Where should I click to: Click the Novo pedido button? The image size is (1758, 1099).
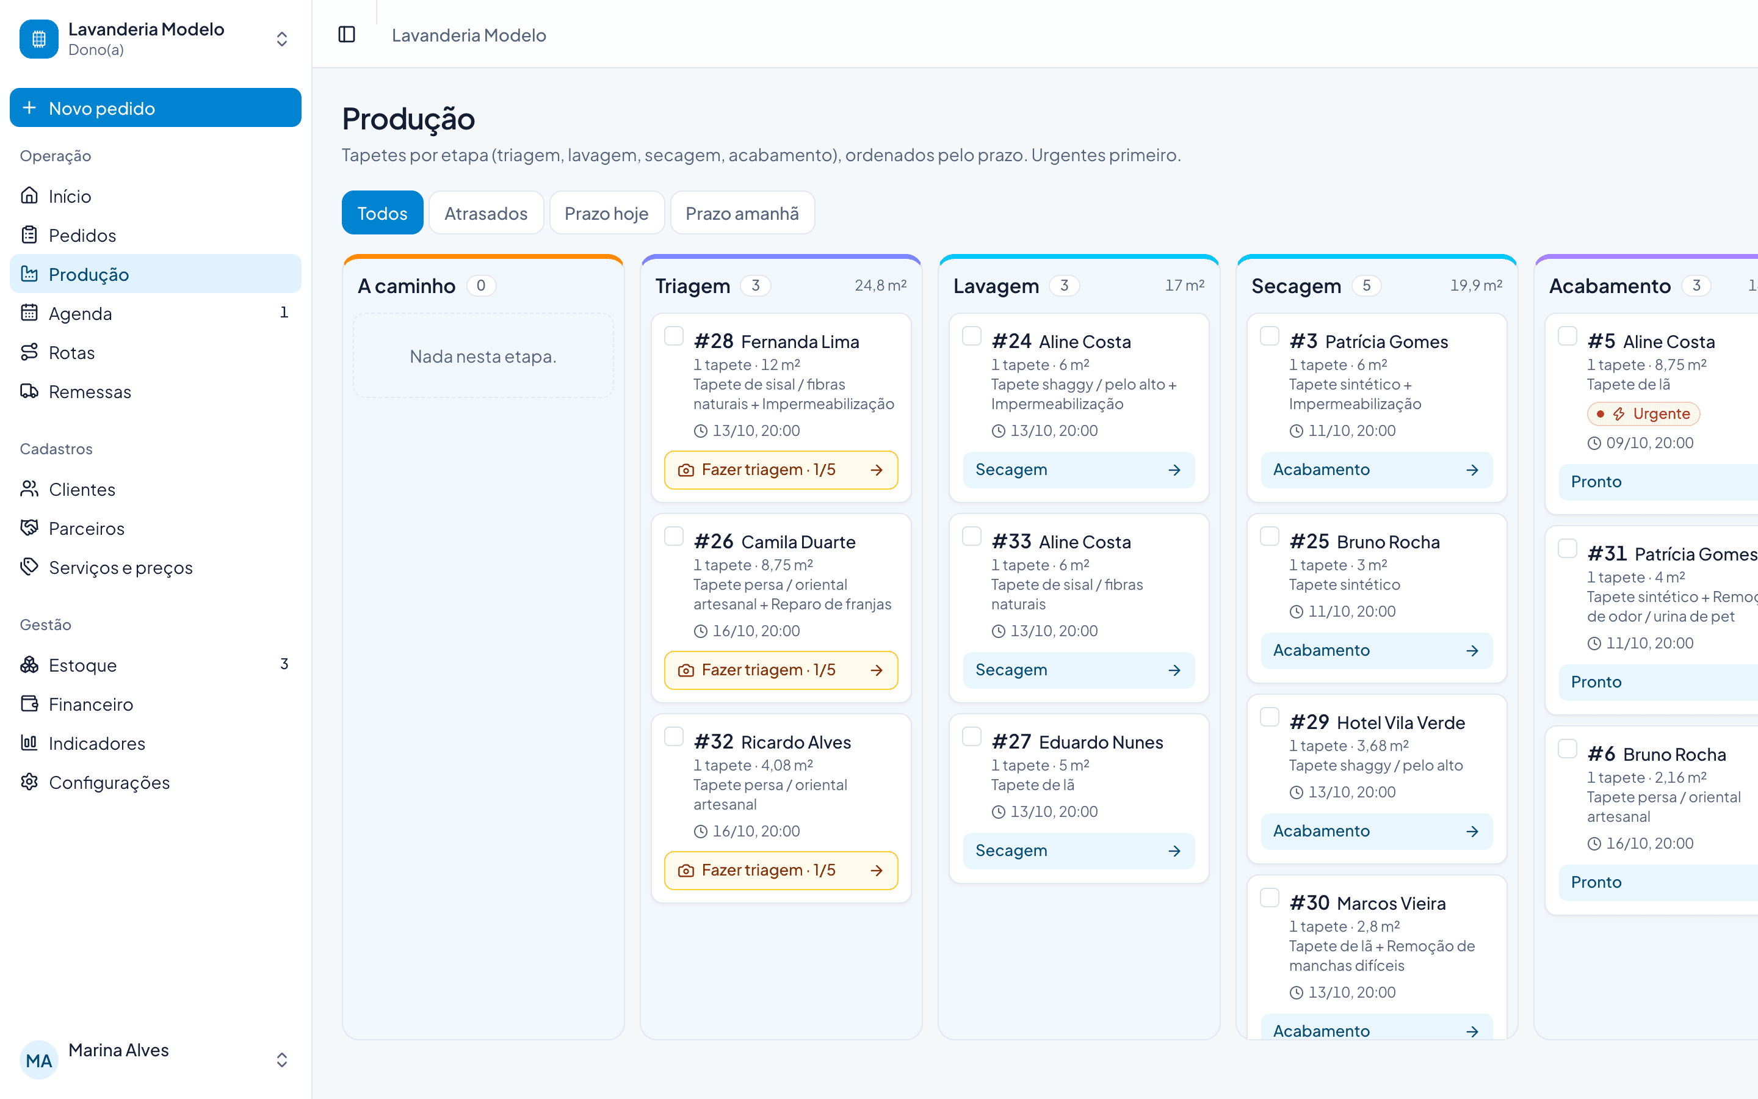click(154, 107)
